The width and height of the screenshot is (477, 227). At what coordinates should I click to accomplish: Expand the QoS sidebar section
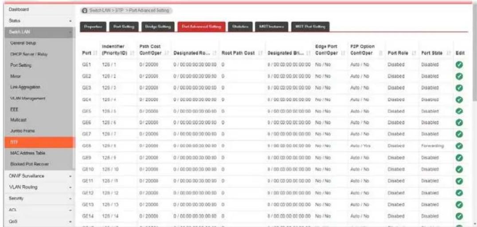(70, 221)
